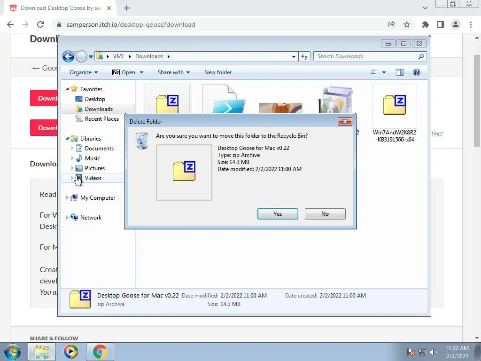Expand the Open dropdown arrow

point(141,72)
